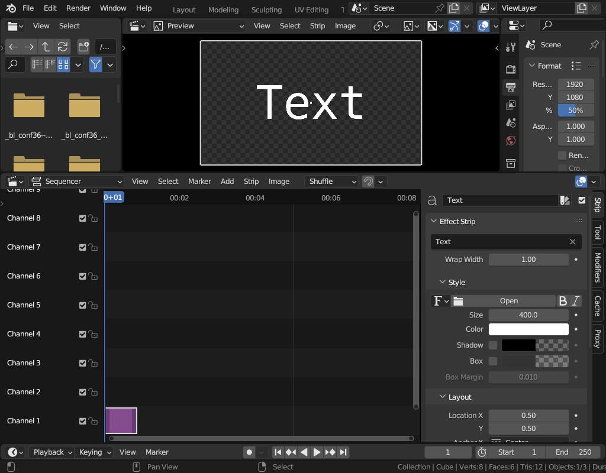Open the sequencer Add menu
This screenshot has width=606, height=473.
click(227, 182)
